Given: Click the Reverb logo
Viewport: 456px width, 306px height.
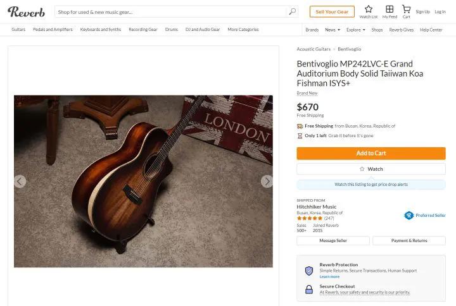Looking at the screenshot, I should click(26, 11).
